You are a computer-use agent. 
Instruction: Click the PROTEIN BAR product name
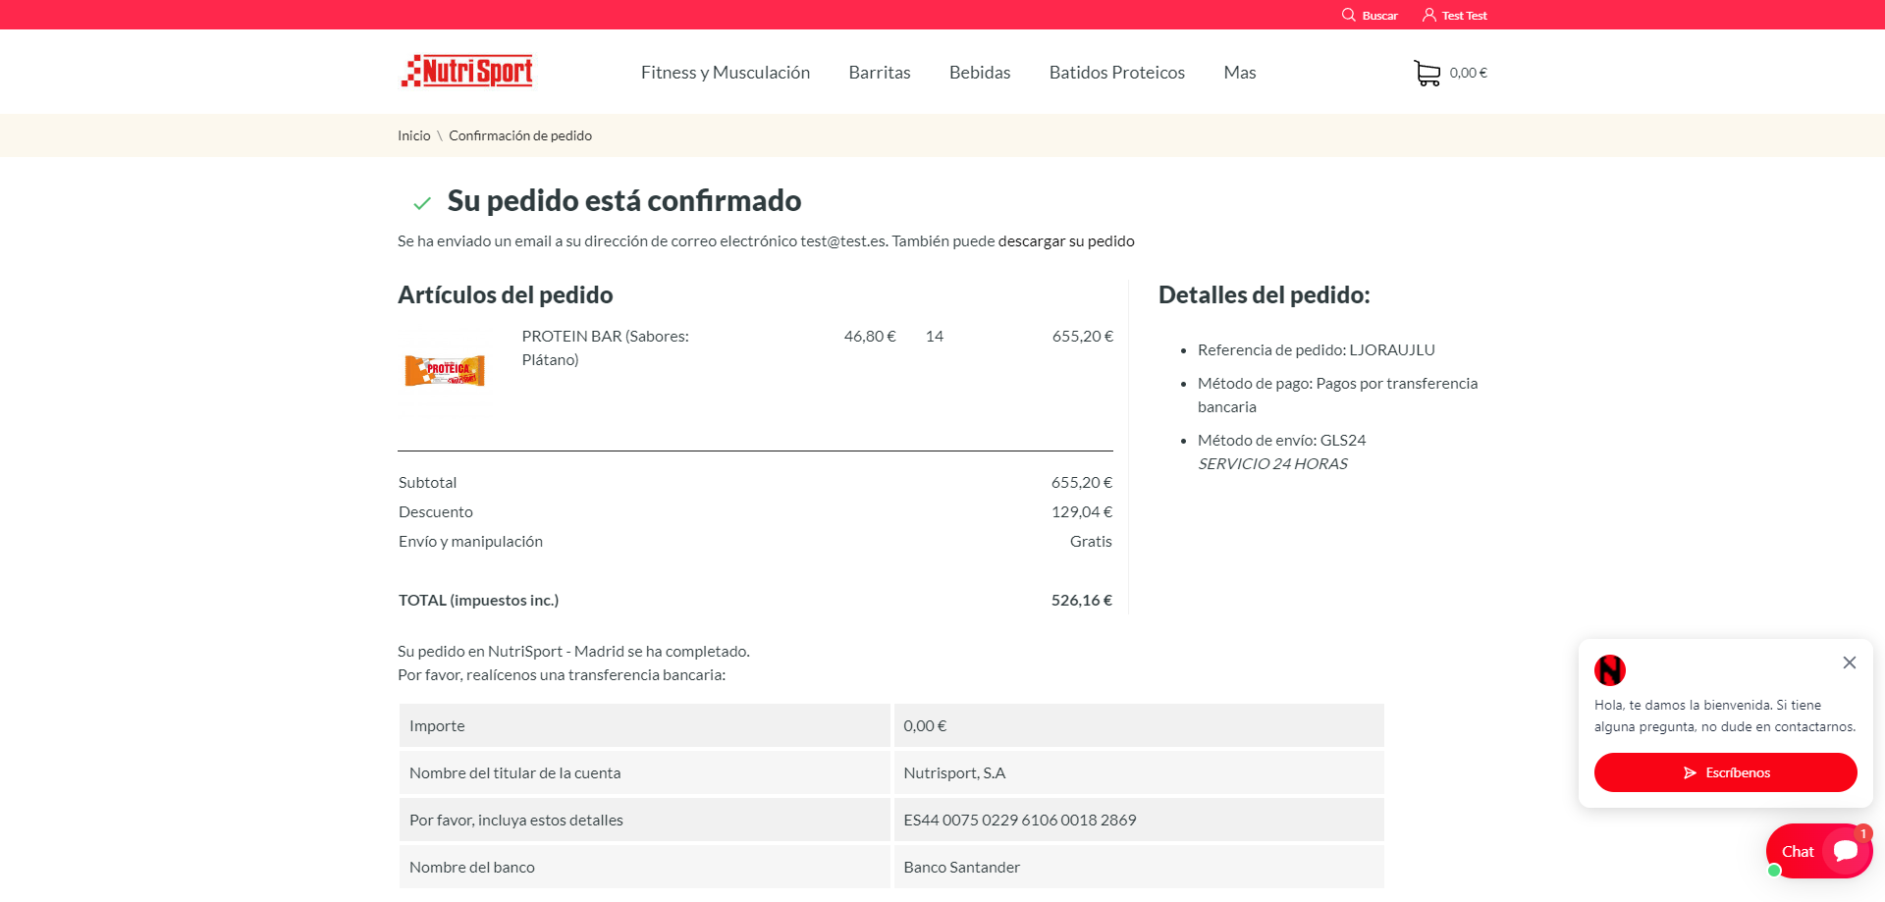[x=606, y=348]
